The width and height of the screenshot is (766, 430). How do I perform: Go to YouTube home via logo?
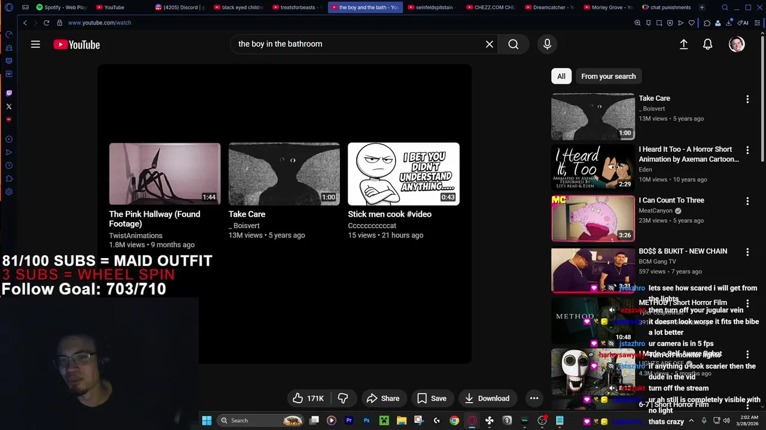(x=77, y=45)
